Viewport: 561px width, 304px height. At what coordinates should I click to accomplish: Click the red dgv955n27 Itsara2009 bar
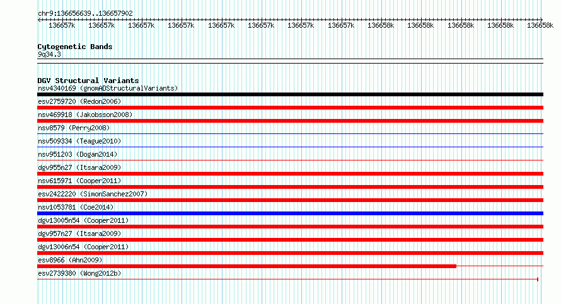click(290, 174)
